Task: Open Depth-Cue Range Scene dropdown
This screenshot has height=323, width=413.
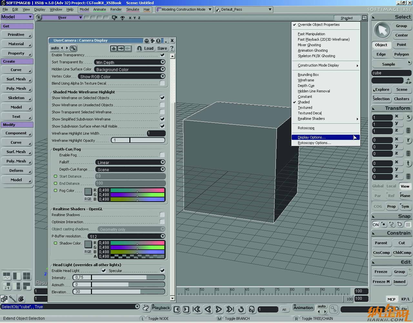Action: coord(130,169)
